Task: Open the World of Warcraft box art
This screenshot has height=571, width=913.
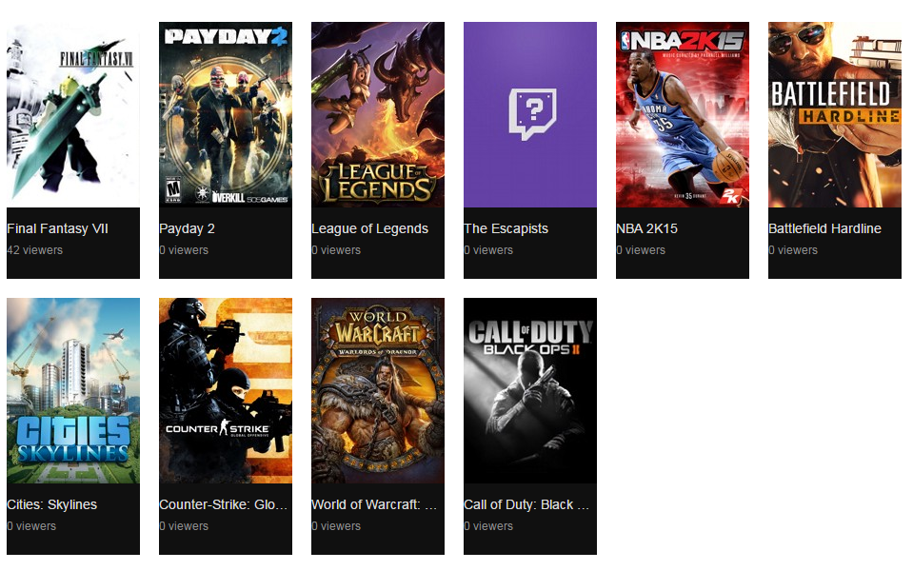Action: pos(378,390)
